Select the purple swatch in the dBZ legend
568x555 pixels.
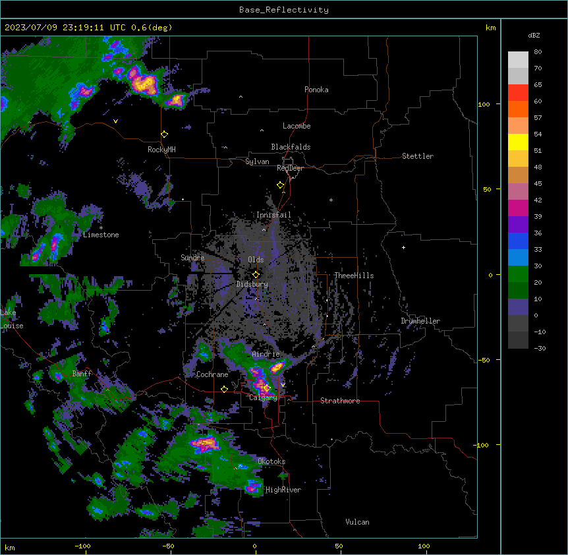point(518,225)
